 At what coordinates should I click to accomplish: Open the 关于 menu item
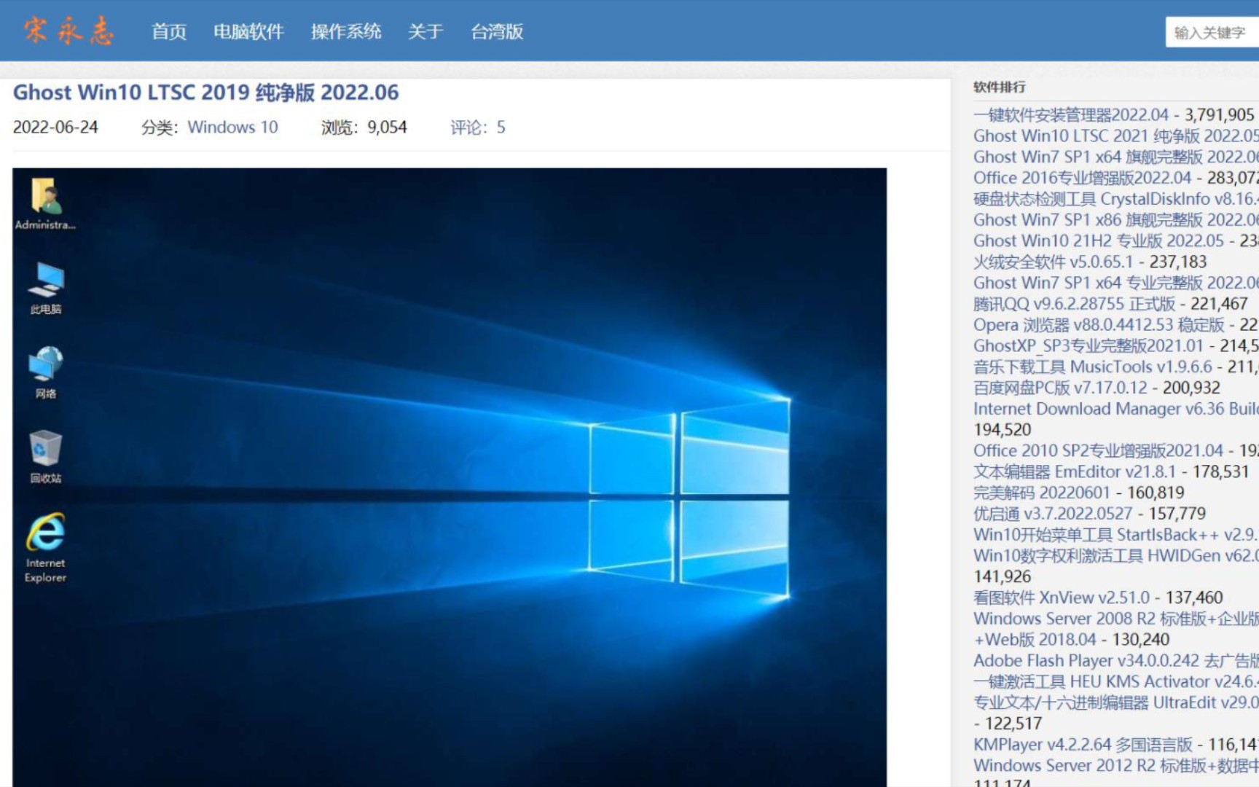point(425,32)
